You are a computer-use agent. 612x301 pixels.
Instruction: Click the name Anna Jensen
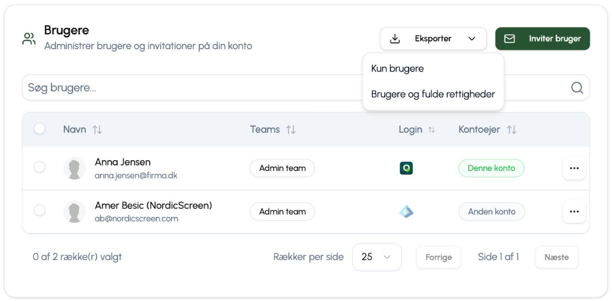[x=122, y=162]
